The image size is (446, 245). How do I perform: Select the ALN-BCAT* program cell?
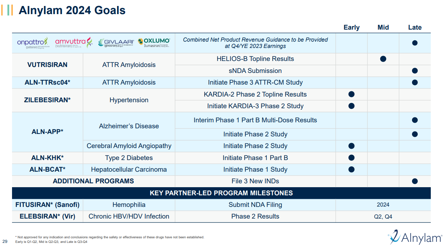[47, 169]
